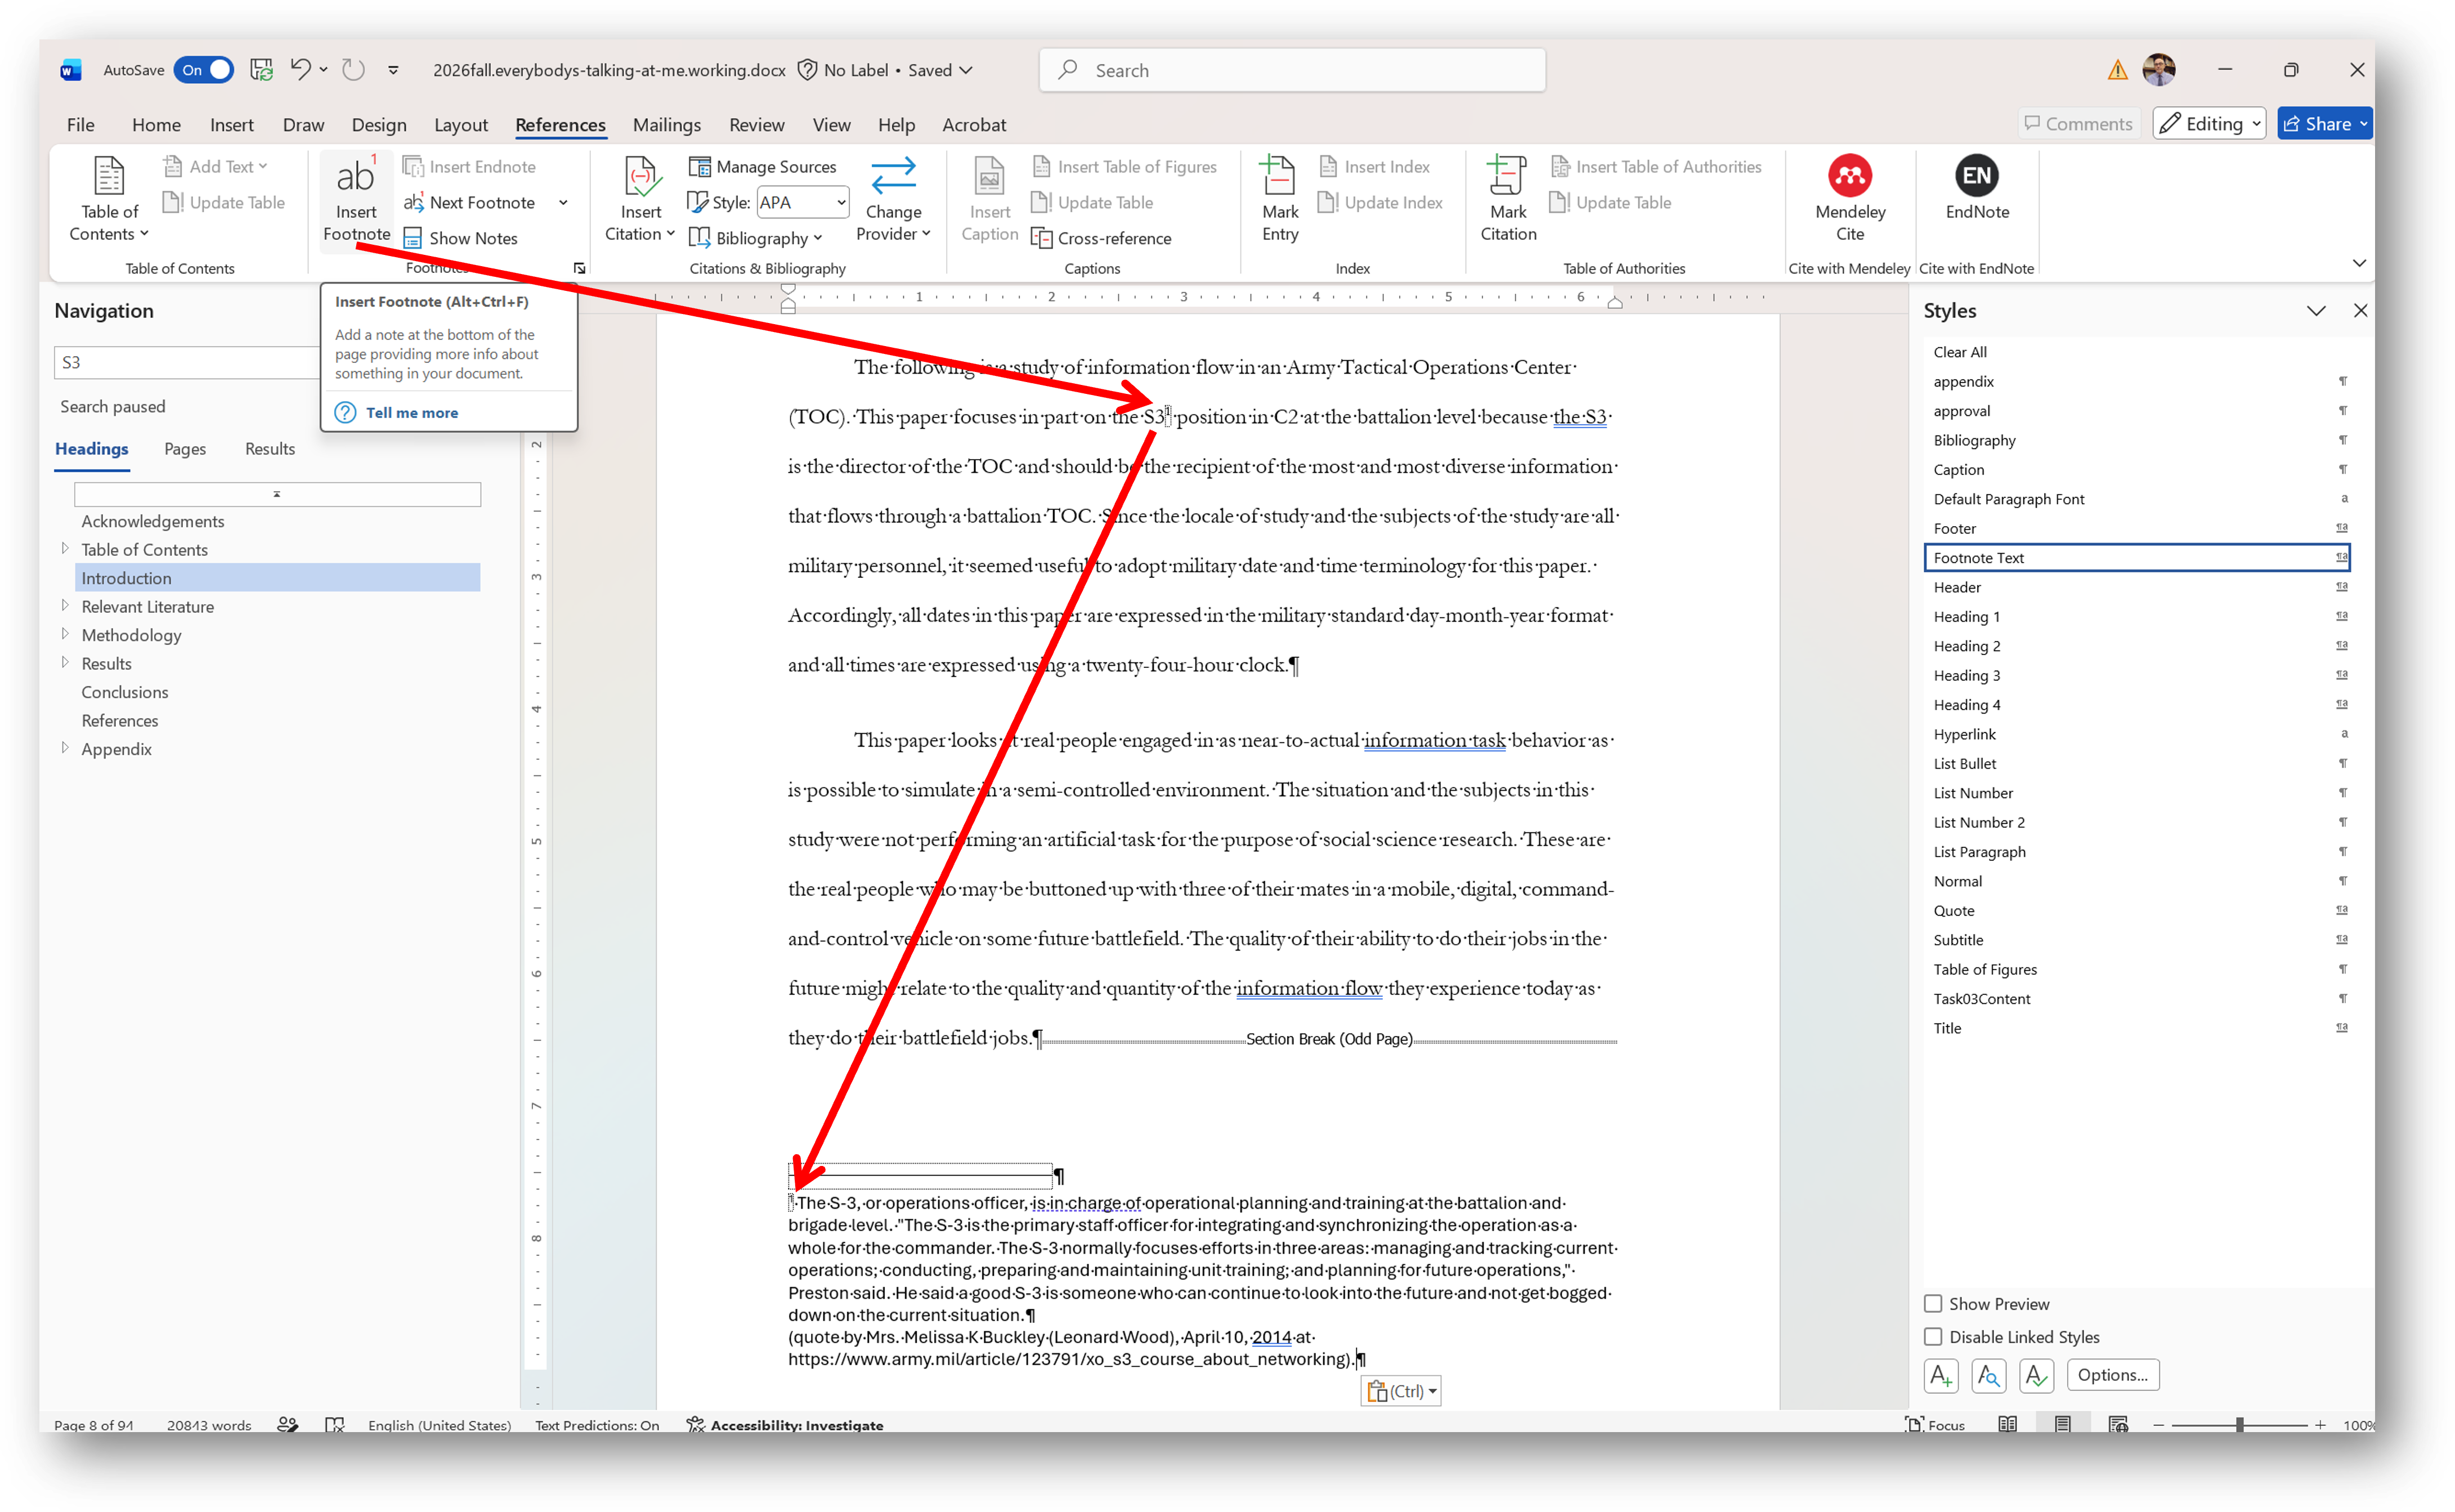This screenshot has width=2455, height=1512.
Task: Expand Relevant Literature heading
Action: (65, 606)
